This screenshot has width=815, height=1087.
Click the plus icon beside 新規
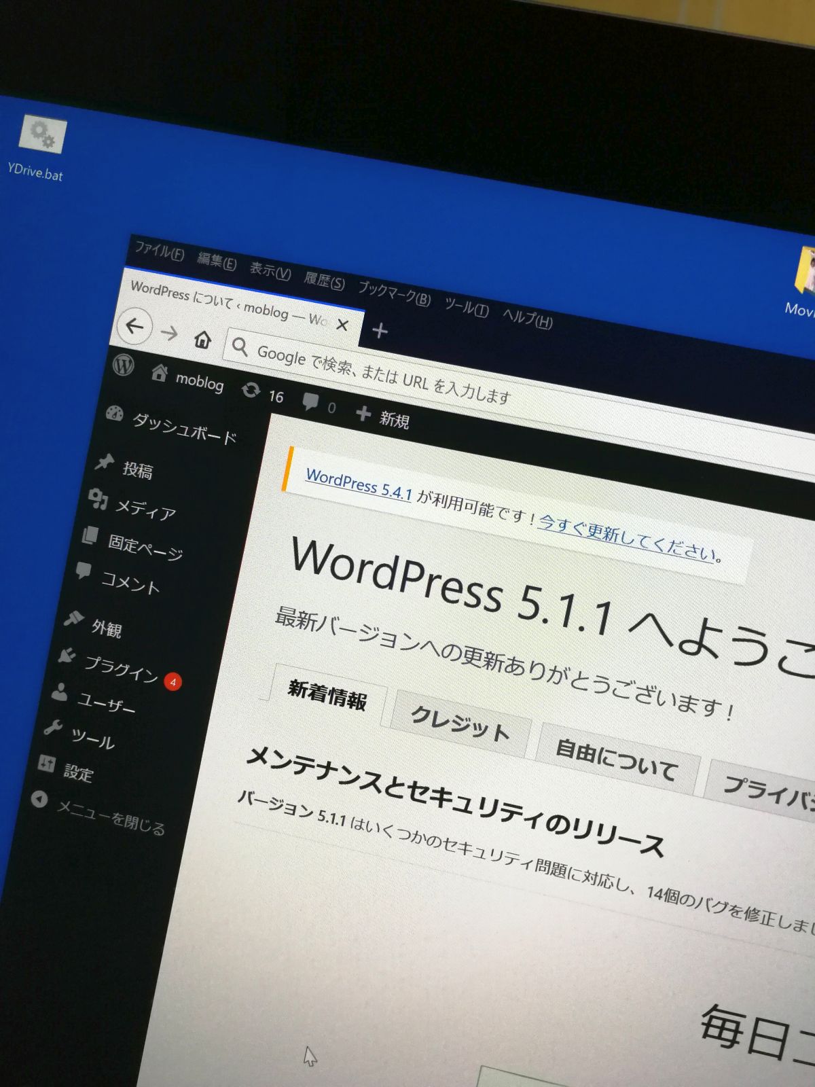tap(363, 413)
